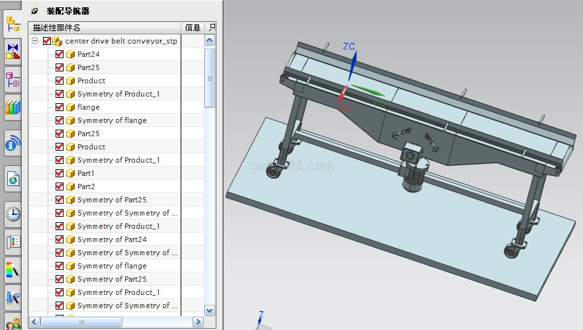Click the tree scroll-down arrow
Viewport: 583px width, 330px height.
[210, 310]
